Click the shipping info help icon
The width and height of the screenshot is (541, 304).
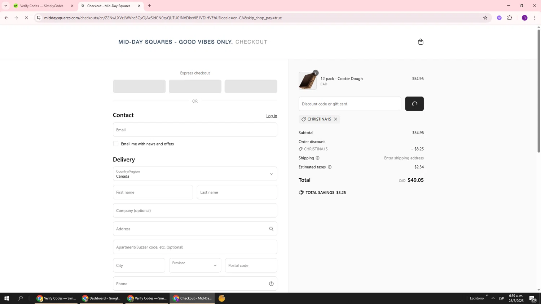click(318, 158)
